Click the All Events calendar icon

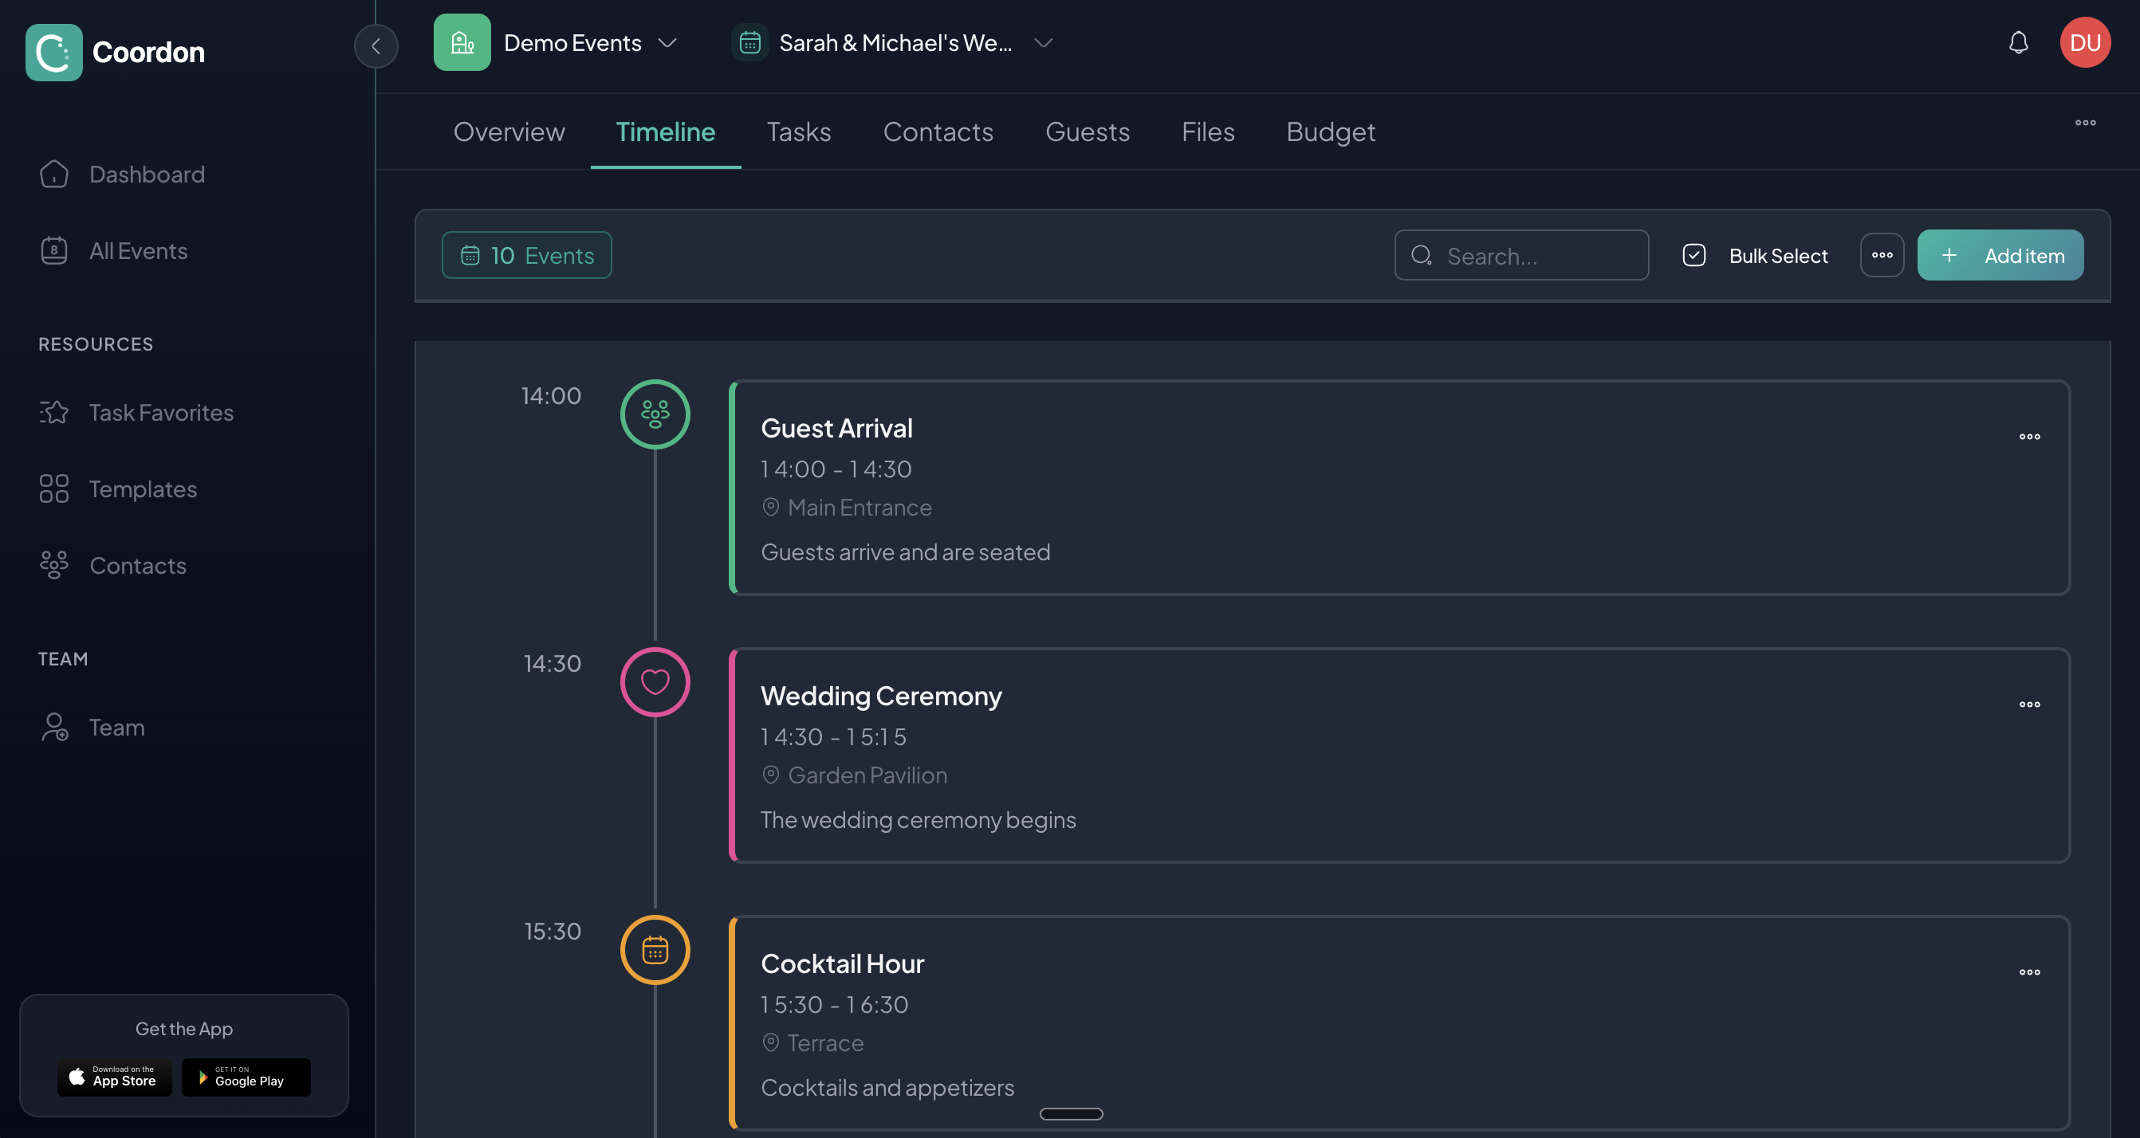click(x=53, y=250)
